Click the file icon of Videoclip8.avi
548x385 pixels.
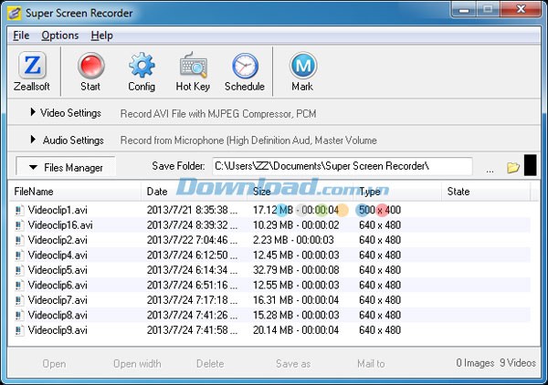click(x=19, y=315)
